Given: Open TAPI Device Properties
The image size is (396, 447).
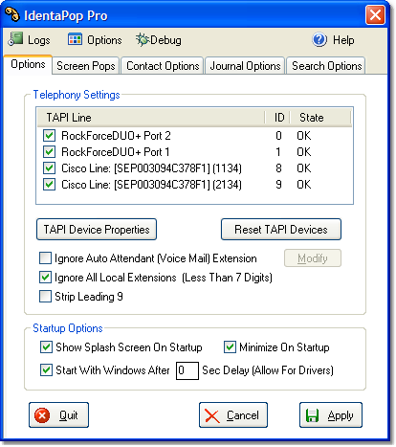Looking at the screenshot, I should tap(97, 230).
